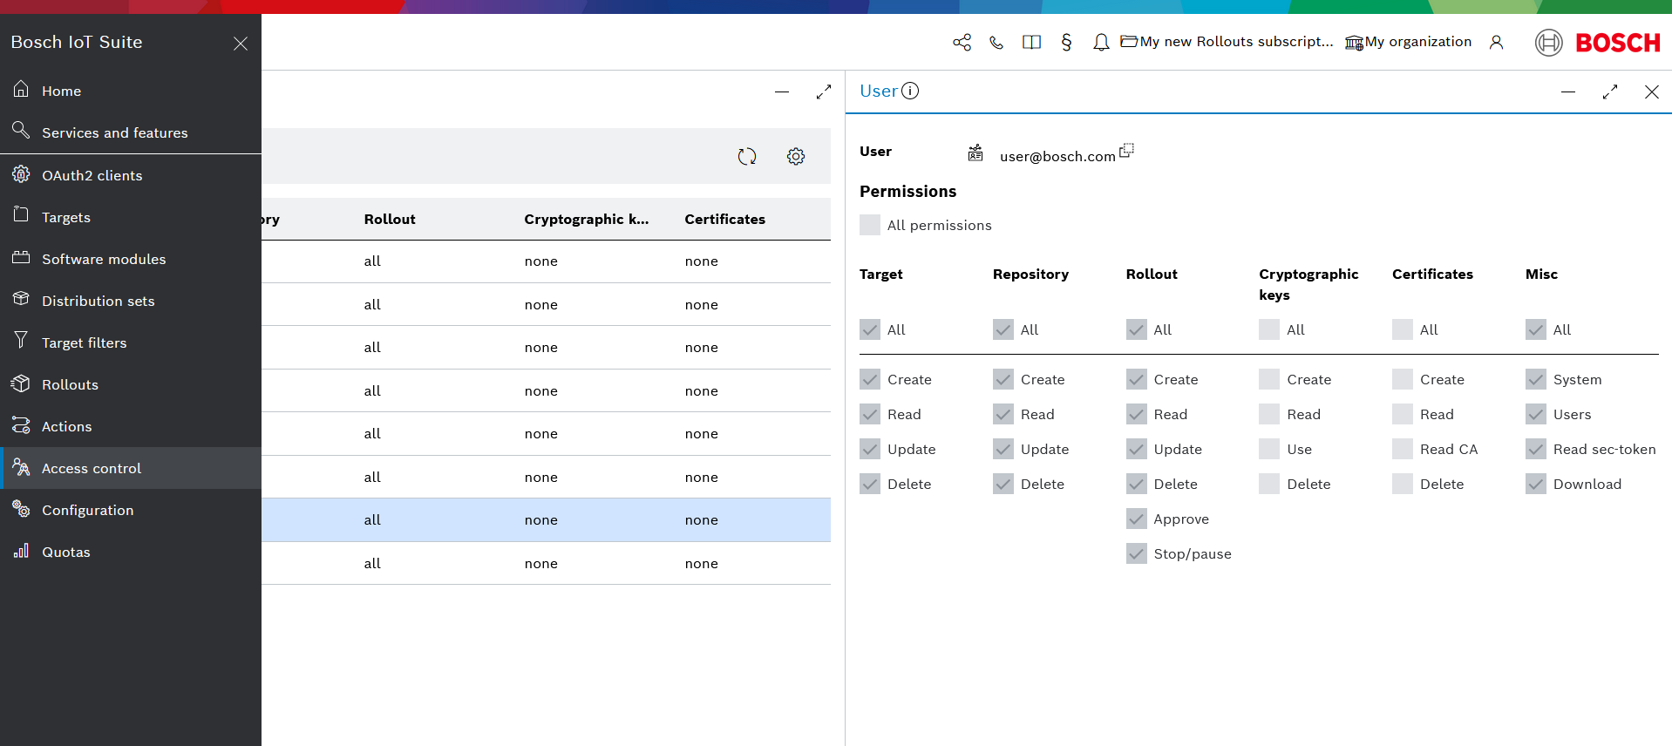Image resolution: width=1672 pixels, height=746 pixels.
Task: Go to Distribution sets in sidebar
Action: tap(98, 301)
